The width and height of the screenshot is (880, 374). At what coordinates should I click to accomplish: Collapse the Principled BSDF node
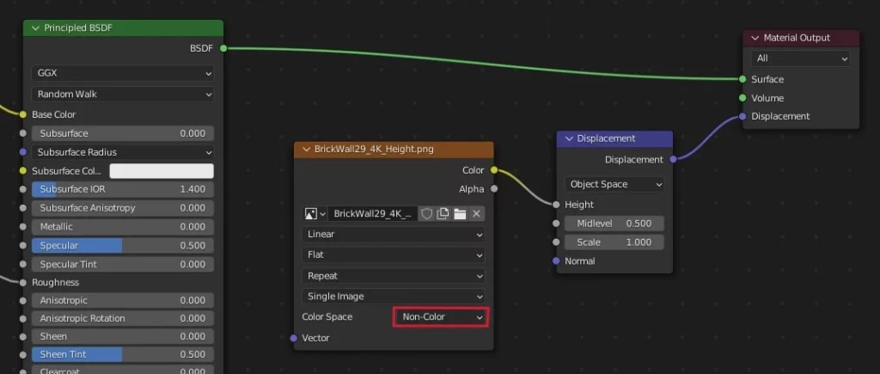(x=36, y=28)
